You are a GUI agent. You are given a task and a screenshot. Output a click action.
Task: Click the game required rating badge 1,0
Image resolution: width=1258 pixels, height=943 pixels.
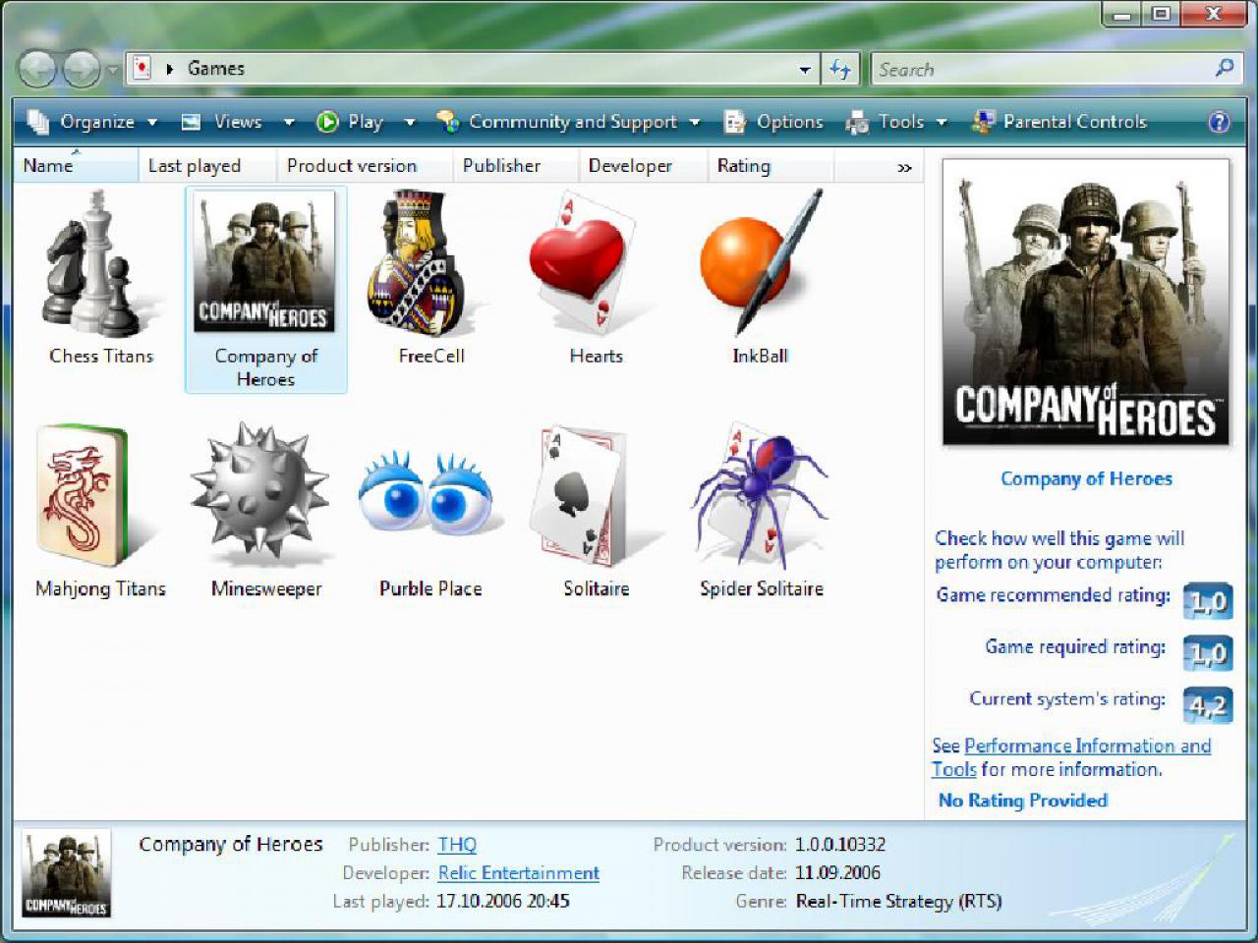tap(1208, 653)
